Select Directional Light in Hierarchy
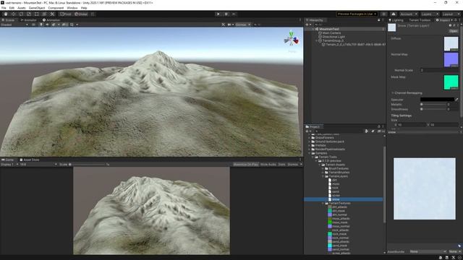 334,37
